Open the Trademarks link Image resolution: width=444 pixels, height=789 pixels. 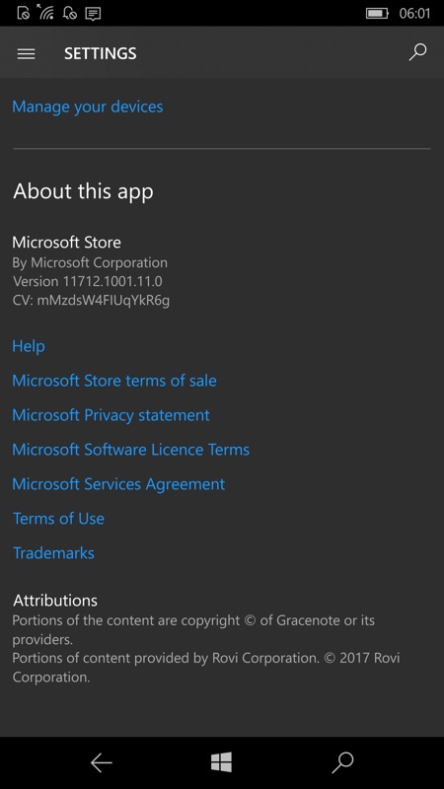53,553
